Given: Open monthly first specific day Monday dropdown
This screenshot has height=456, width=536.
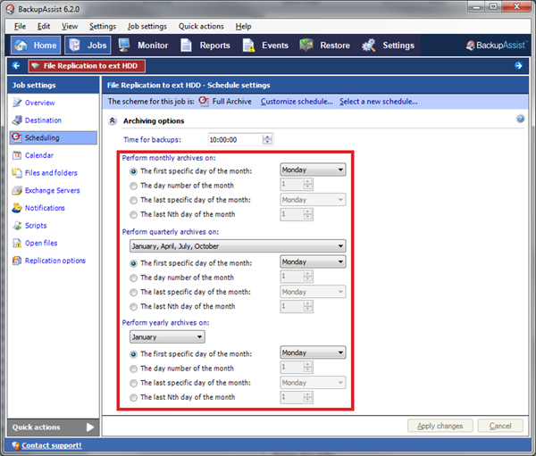Looking at the screenshot, I should pyautogui.click(x=313, y=170).
